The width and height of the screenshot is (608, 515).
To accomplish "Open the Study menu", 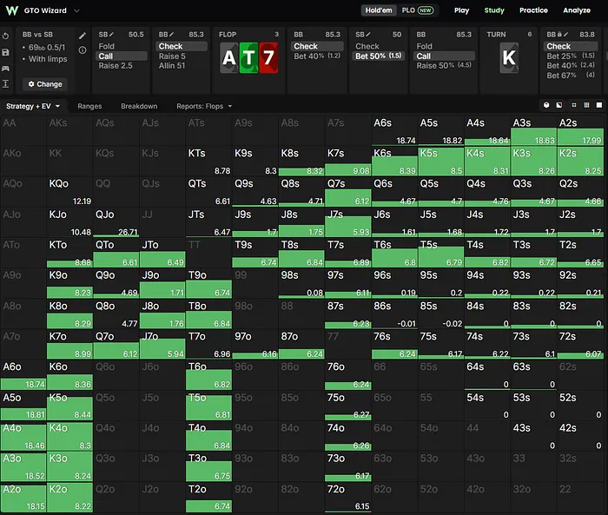I will (x=494, y=10).
